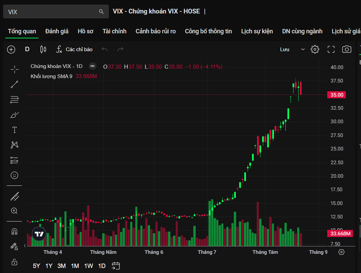Open the Tổng quan tab
Image resolution: width=361 pixels, height=273 pixels.
22,31
